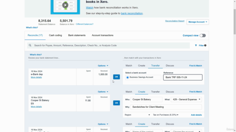
Task: Open Options above the third statement line
Action: (103, 124)
